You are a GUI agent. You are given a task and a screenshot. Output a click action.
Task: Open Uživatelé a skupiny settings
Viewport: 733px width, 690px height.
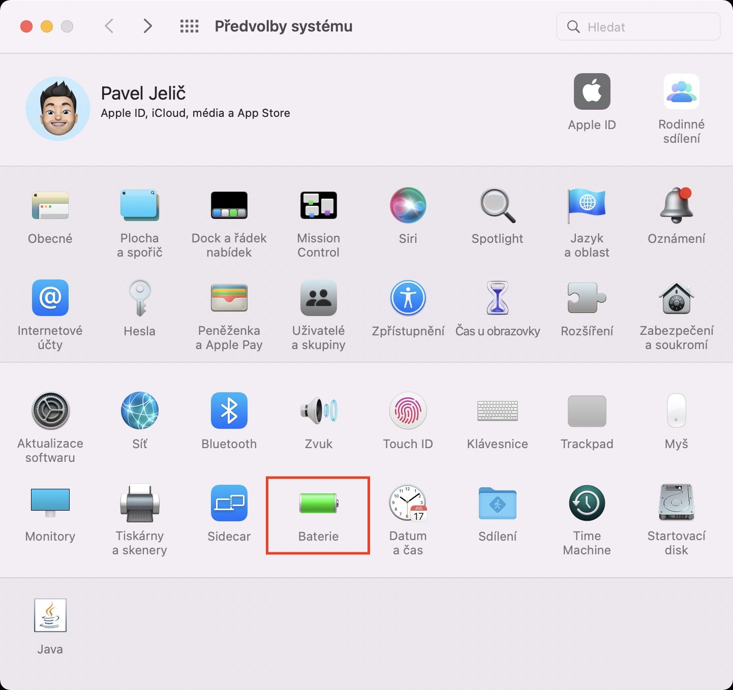pos(319,298)
